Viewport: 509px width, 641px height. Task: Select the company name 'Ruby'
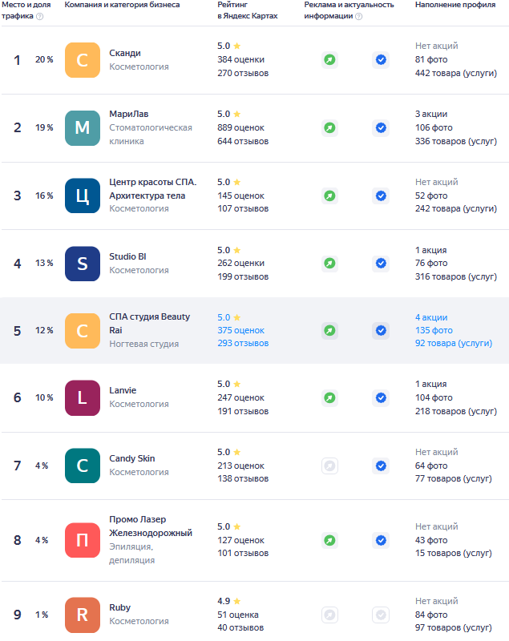[119, 608]
